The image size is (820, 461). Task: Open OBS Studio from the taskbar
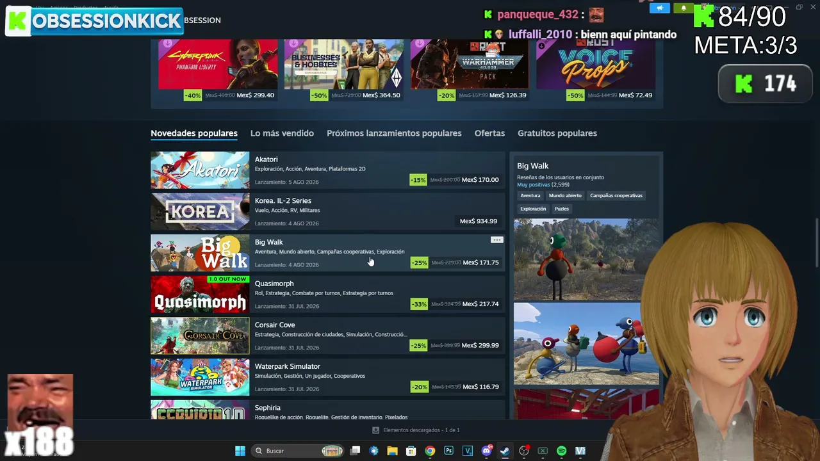click(x=524, y=451)
